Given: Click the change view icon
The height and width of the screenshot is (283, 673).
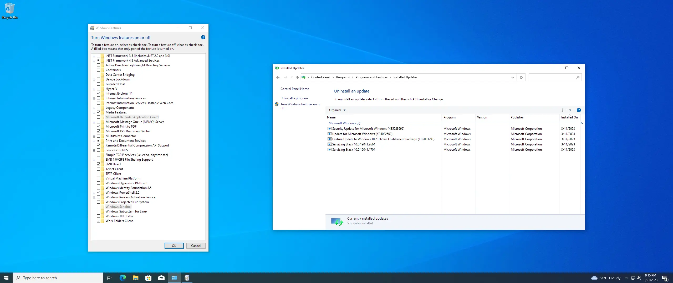Looking at the screenshot, I should 564,110.
